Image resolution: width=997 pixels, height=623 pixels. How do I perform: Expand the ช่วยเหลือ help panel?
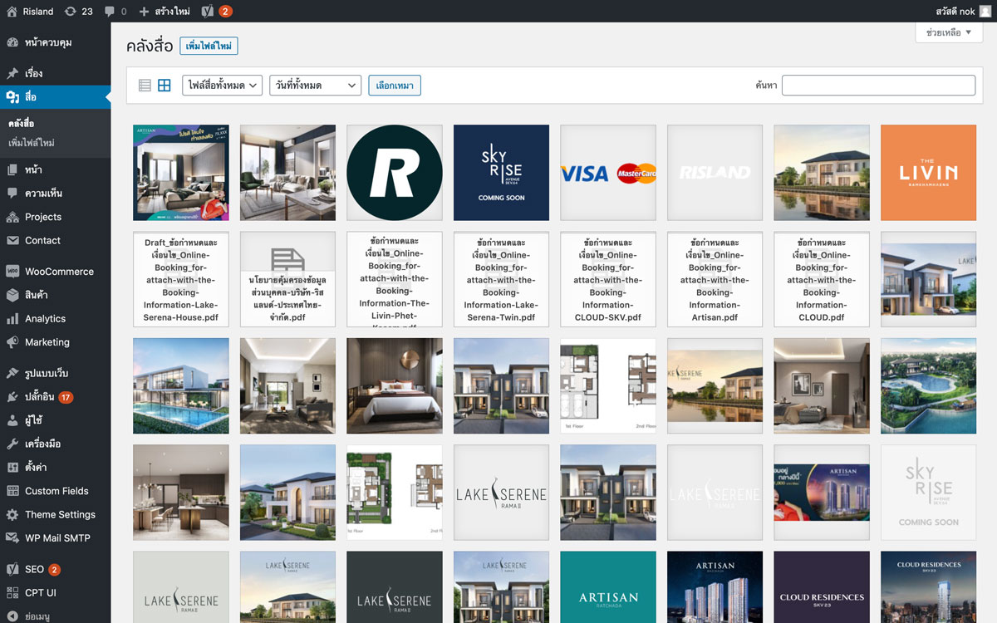coord(948,32)
